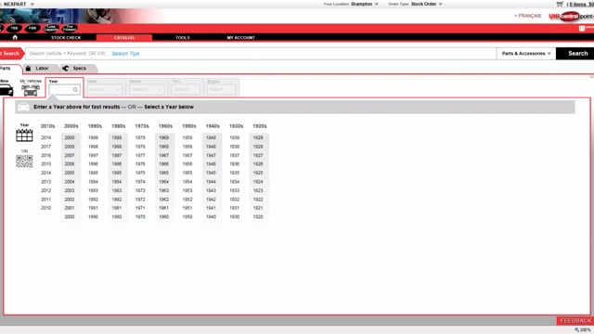
Task: Open Parts & Accessories dropdown
Action: [x=526, y=54]
